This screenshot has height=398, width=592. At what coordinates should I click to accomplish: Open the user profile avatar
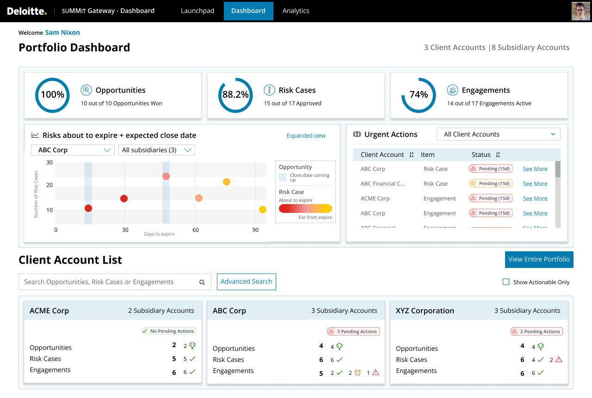pos(580,11)
